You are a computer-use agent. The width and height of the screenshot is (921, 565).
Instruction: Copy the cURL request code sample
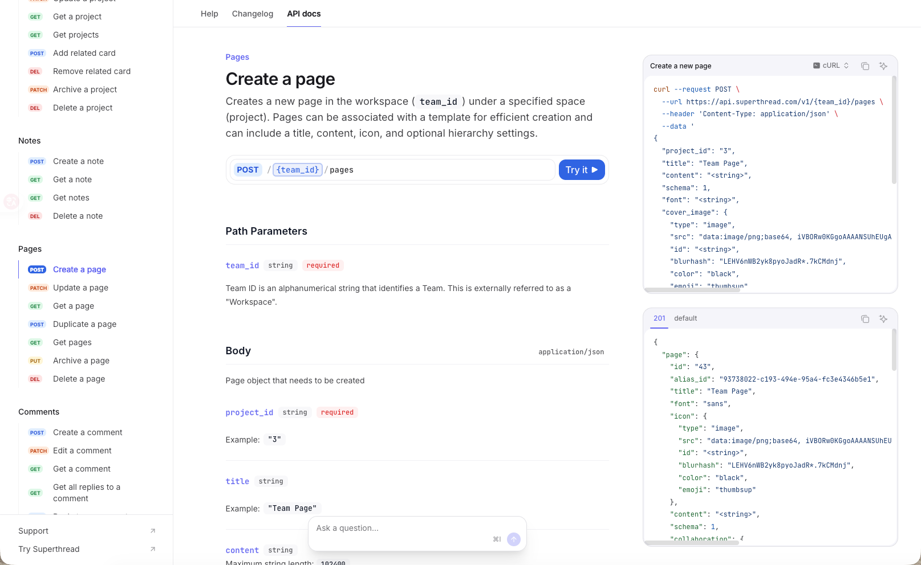point(865,66)
